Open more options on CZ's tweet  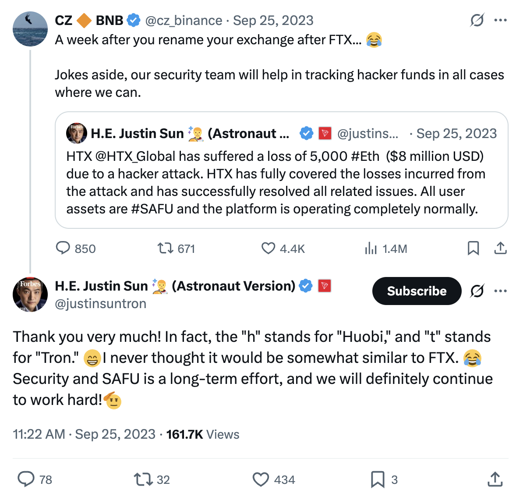coord(500,20)
